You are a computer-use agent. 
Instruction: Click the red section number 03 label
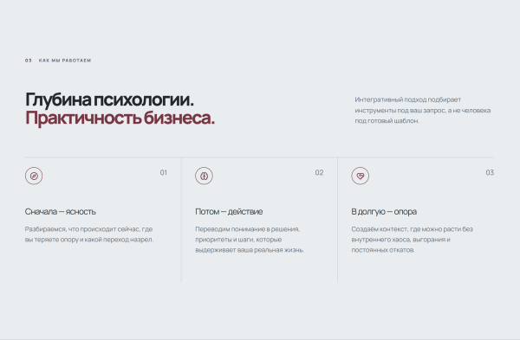click(29, 61)
